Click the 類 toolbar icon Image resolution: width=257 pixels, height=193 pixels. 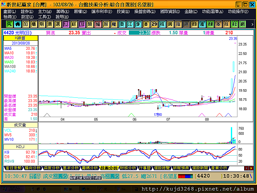tap(90, 24)
